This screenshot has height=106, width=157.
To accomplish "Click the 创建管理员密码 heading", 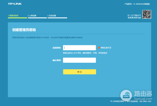I will pos(24,30).
